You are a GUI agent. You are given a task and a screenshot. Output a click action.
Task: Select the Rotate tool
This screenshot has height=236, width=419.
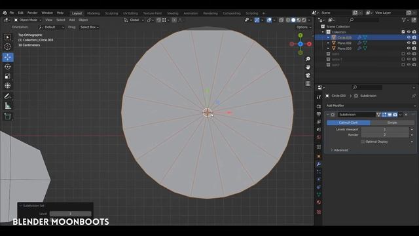tap(7, 67)
